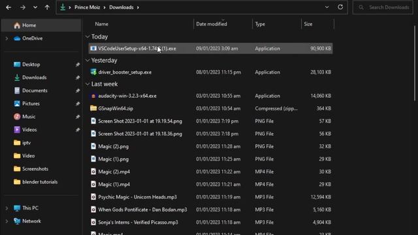
Task: Open the Pictures quick access folder
Action: [31, 104]
